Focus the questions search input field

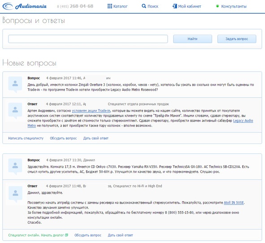[x=88, y=39]
